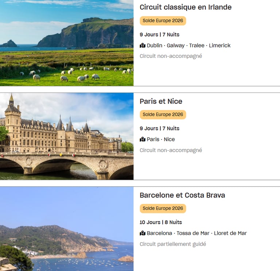This screenshot has width=280, height=271.
Task: Open the Ireland cliffs and sheep photo
Action: point(67,43)
